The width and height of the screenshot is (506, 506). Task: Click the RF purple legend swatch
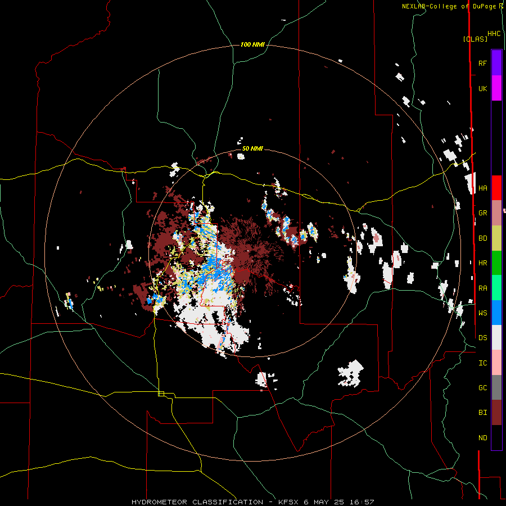click(496, 63)
